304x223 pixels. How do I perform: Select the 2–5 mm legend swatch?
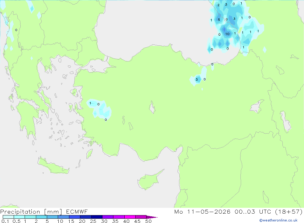41,217
